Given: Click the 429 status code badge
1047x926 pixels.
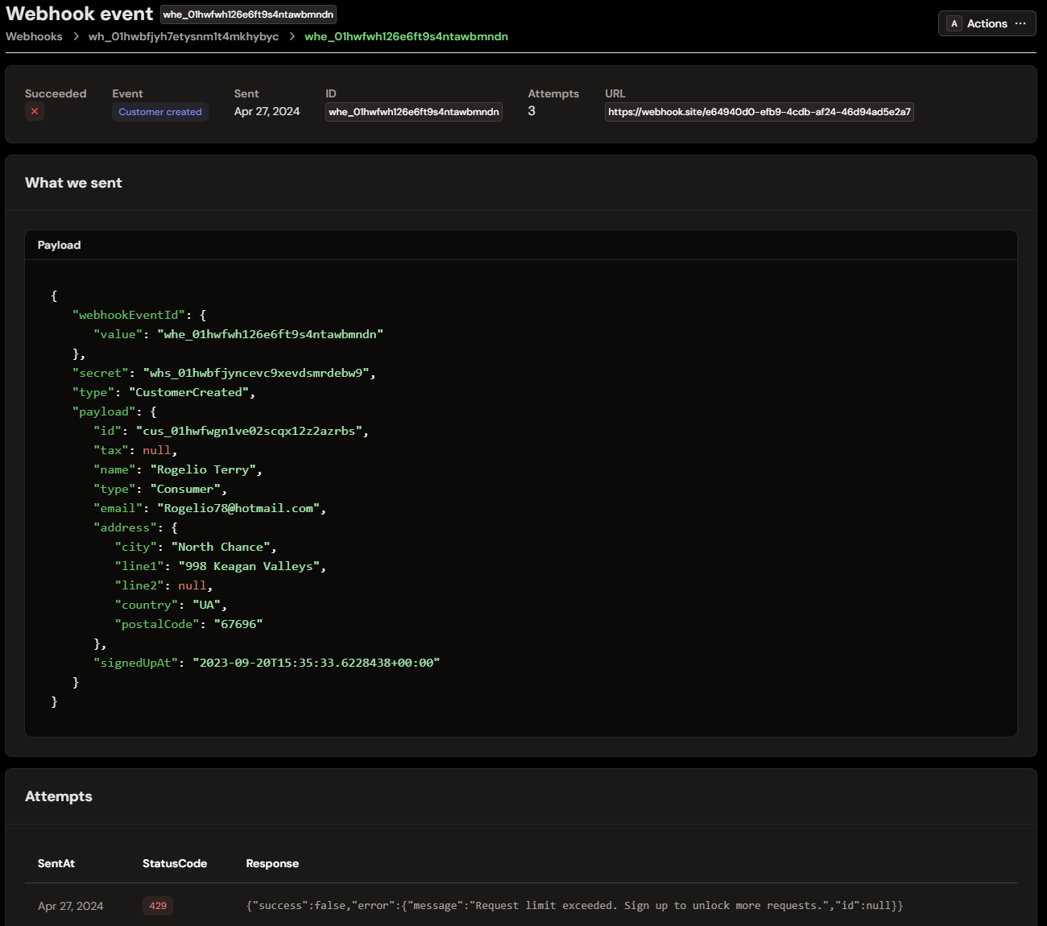Looking at the screenshot, I should (158, 906).
